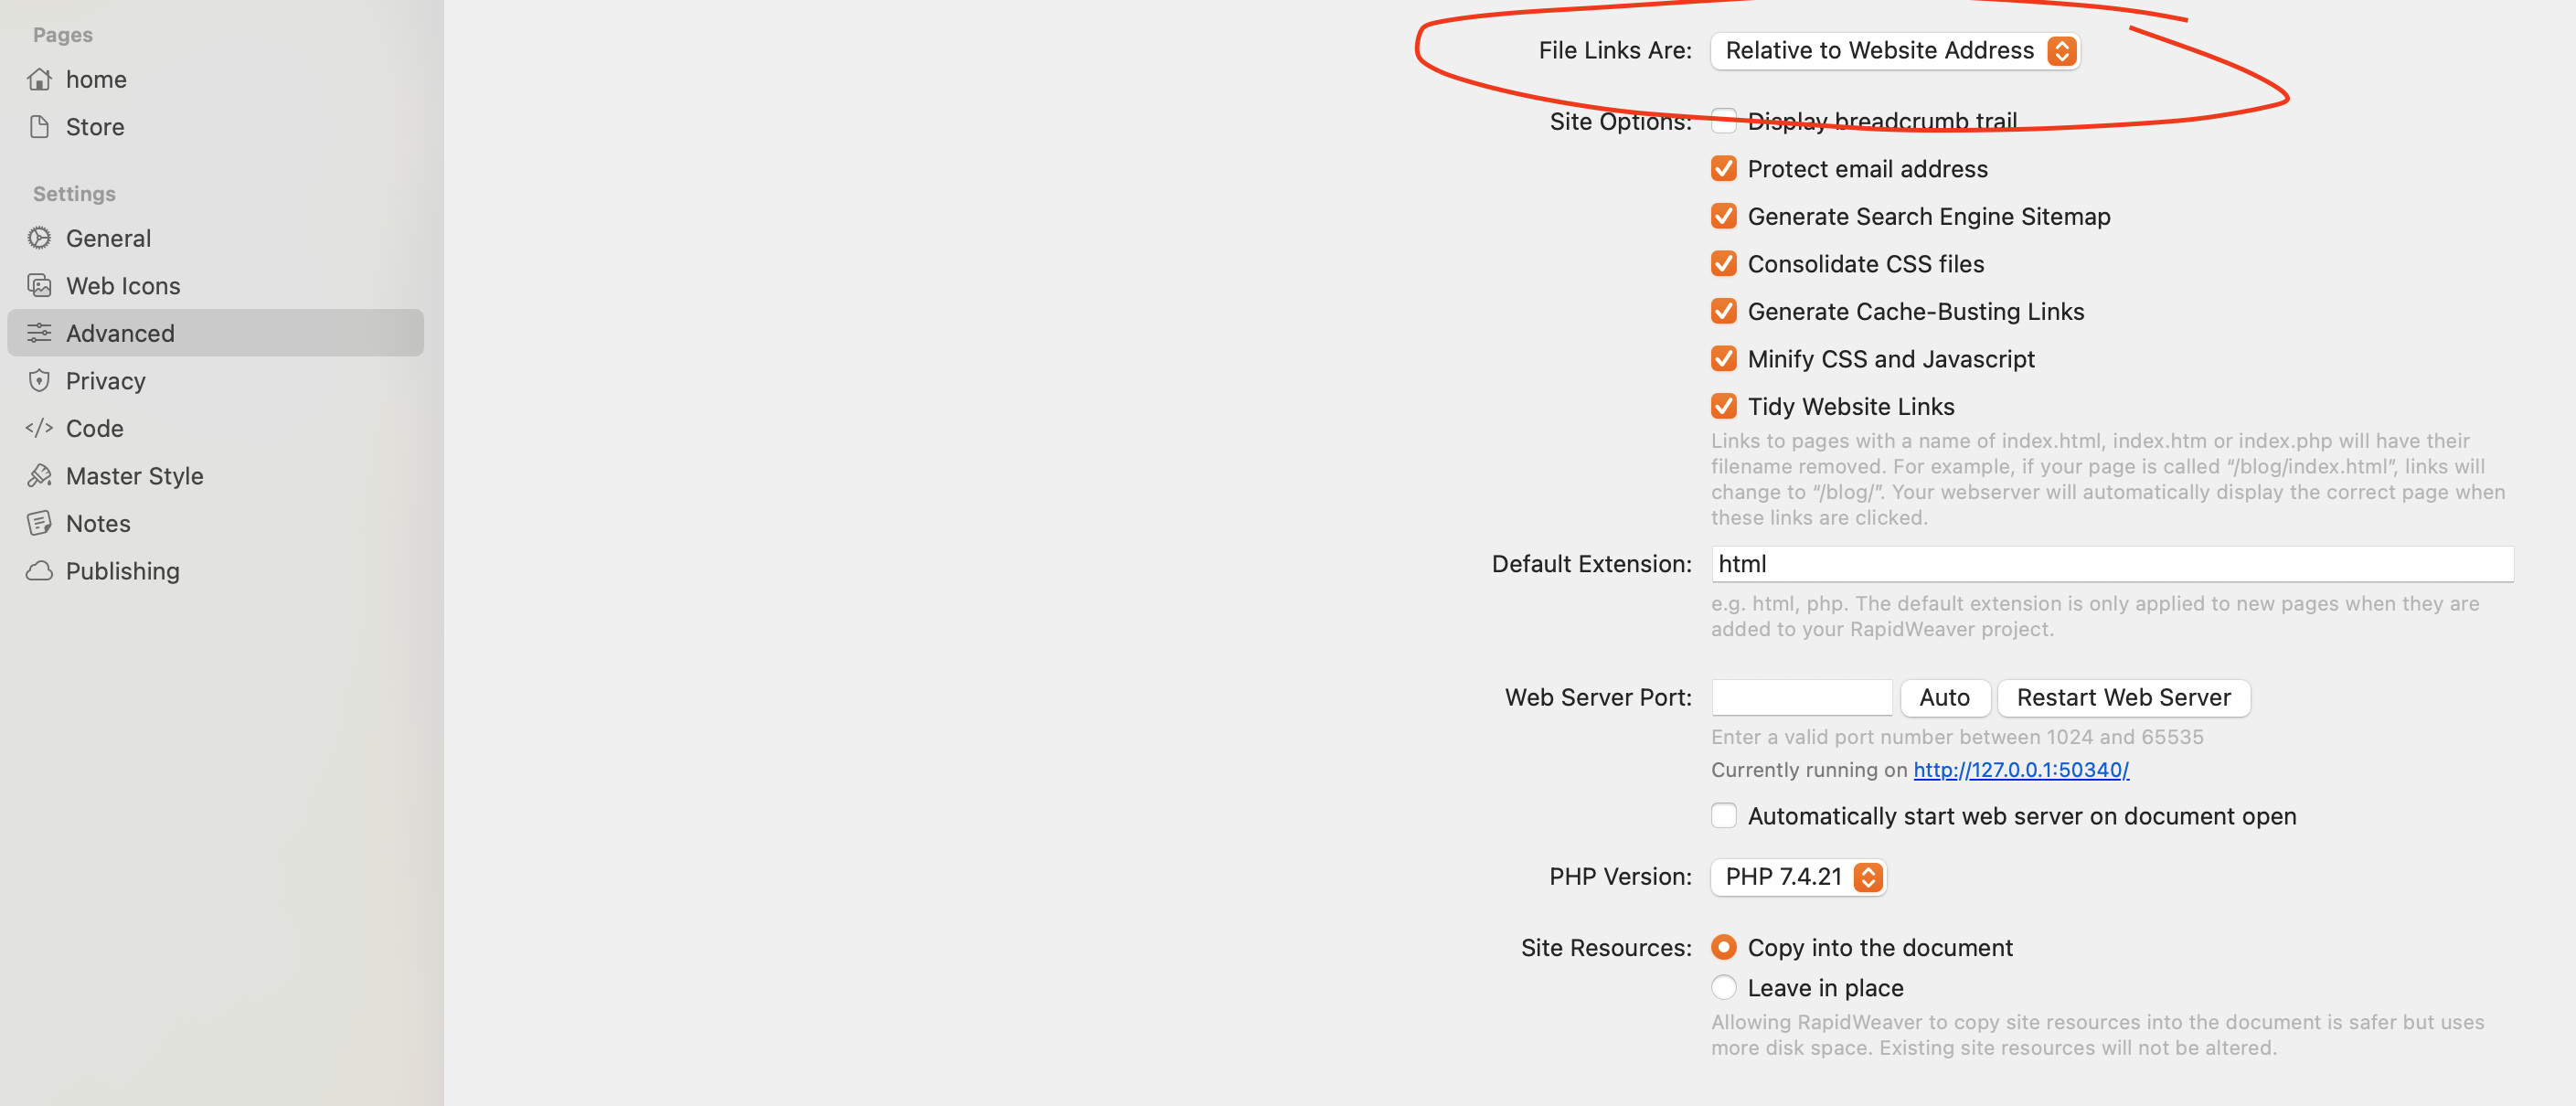Open Publishing settings label

point(123,571)
